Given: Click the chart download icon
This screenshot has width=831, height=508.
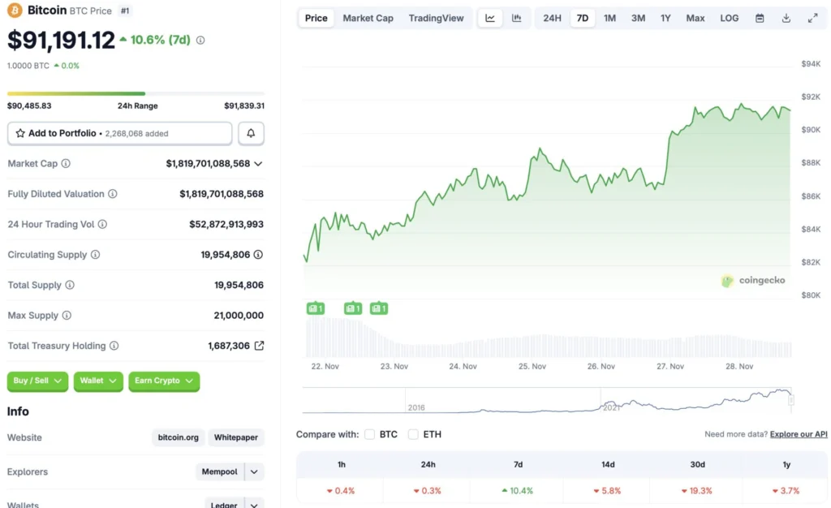Looking at the screenshot, I should tap(786, 17).
